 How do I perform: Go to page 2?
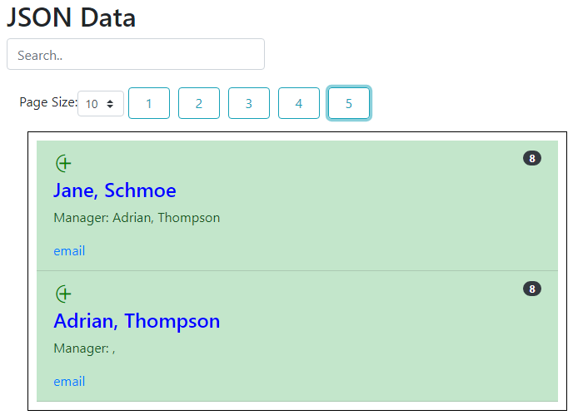(x=199, y=104)
